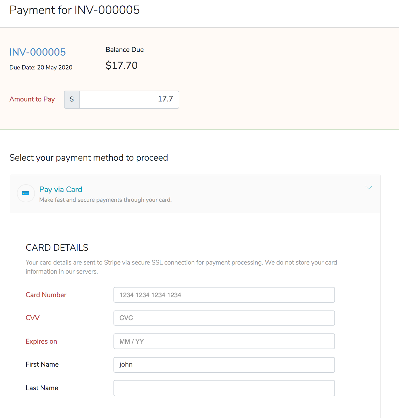
Task: Select the Pay via Card payment method
Action: pos(60,189)
